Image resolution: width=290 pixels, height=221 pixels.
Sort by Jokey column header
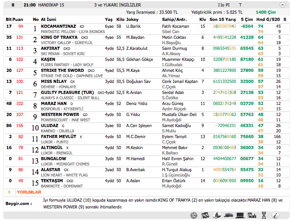[132, 19]
